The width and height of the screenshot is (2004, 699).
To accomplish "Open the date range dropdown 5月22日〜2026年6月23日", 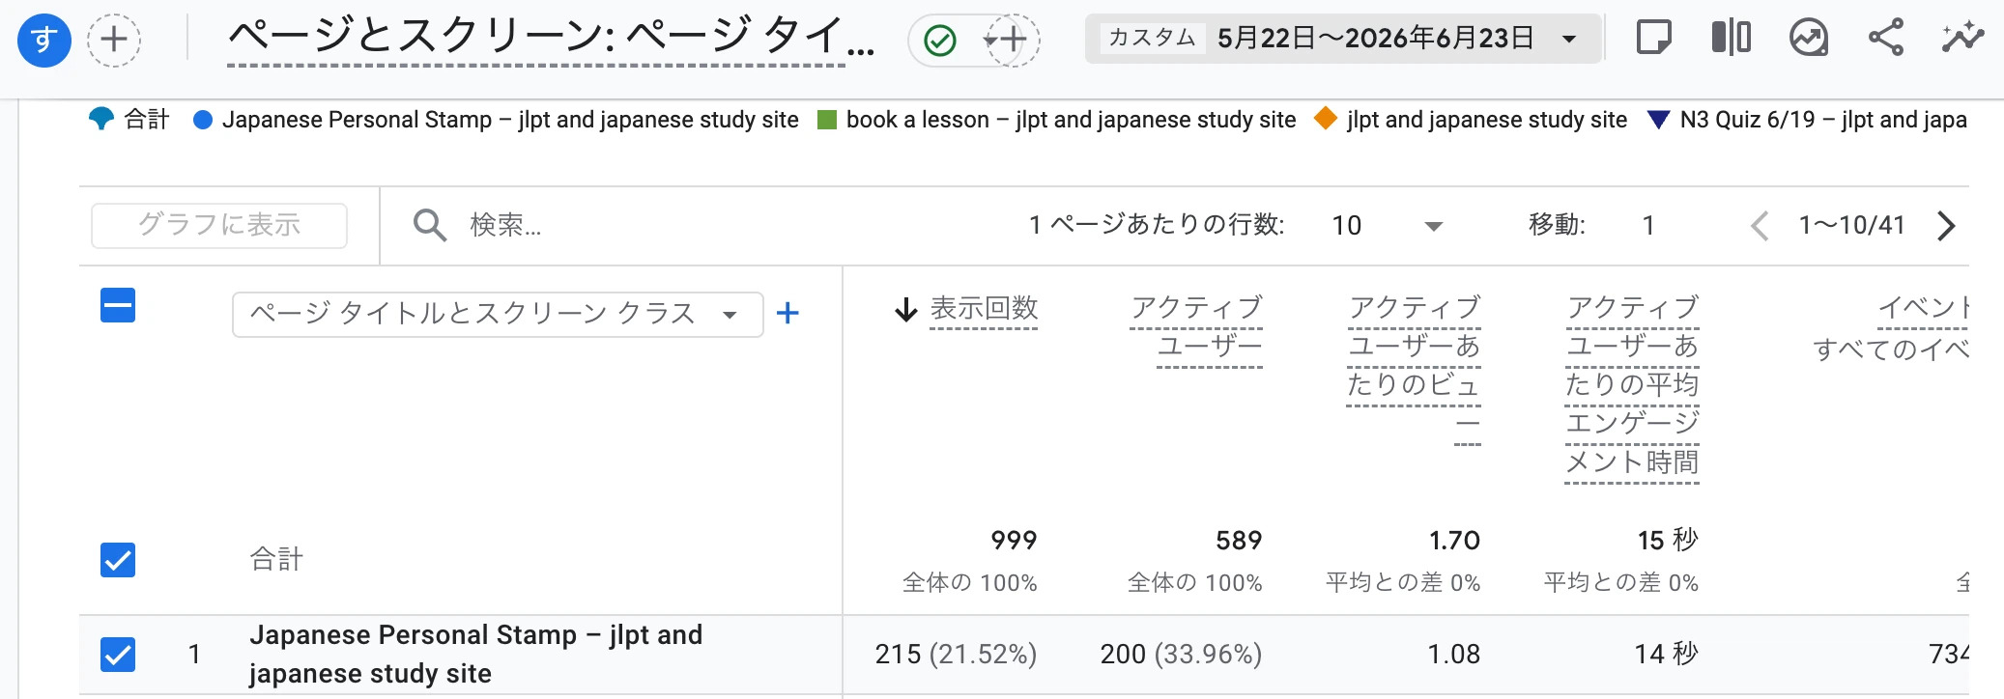I will (1343, 39).
